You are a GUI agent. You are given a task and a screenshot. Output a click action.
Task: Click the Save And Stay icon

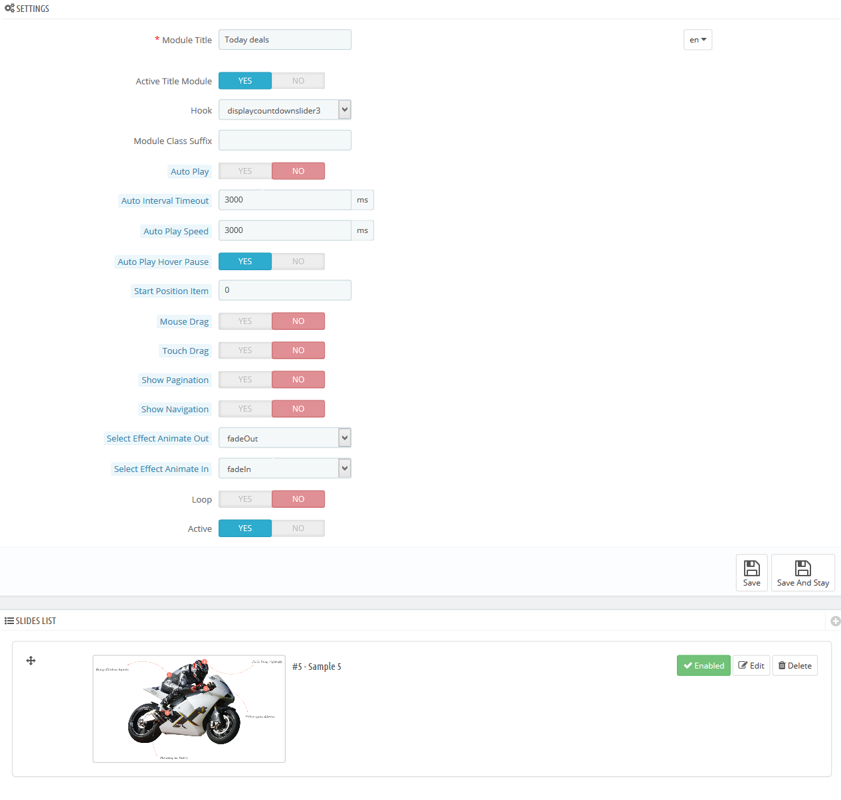(x=802, y=568)
